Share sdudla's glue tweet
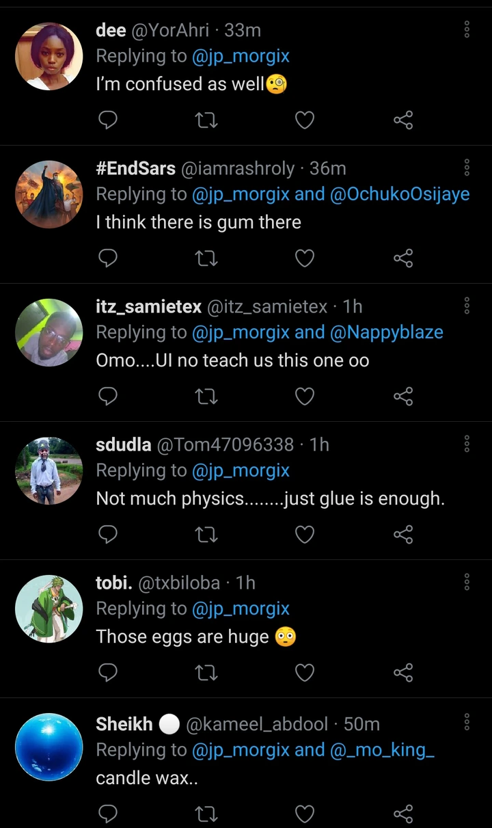The image size is (492, 828). (x=403, y=535)
